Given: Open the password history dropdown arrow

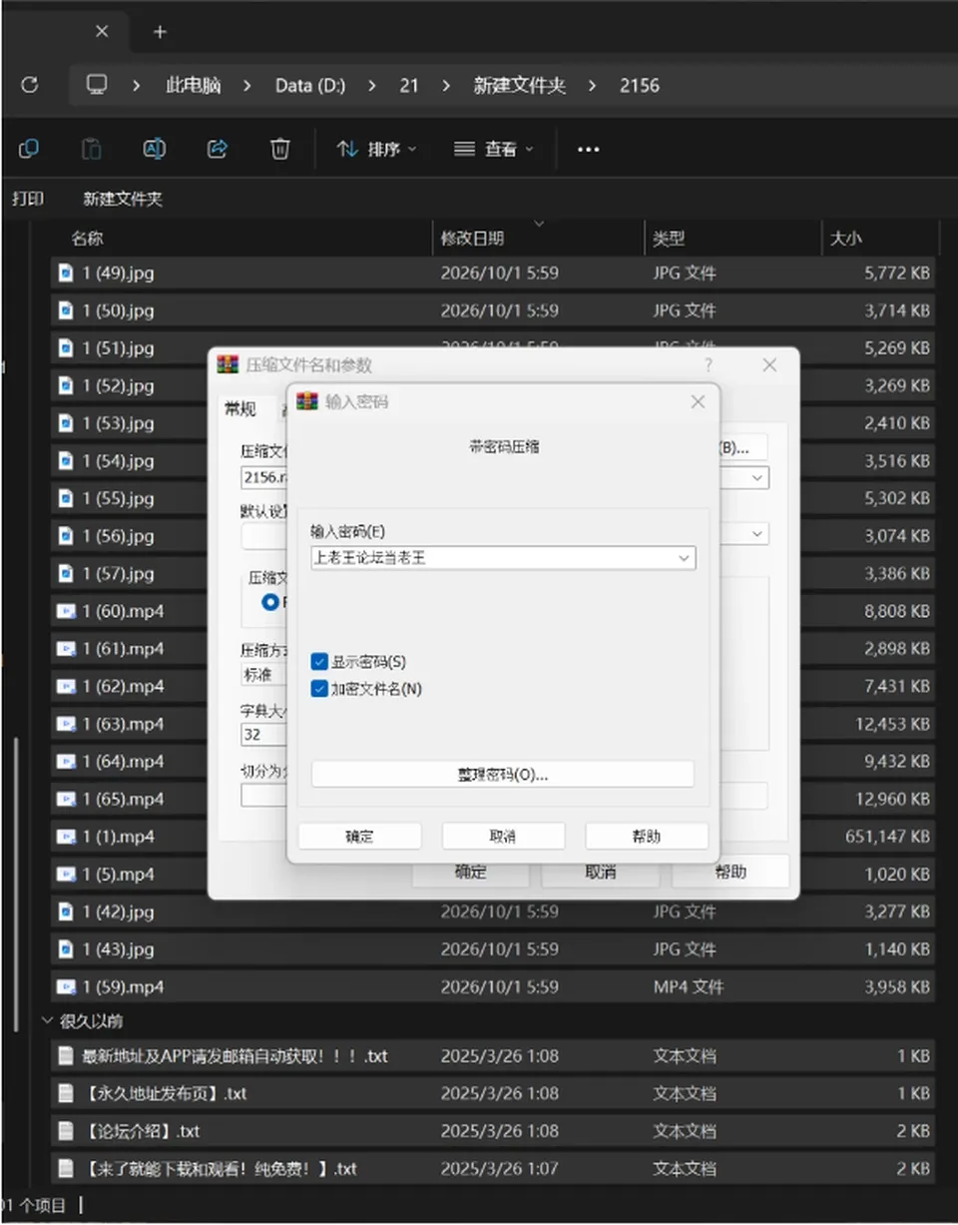Looking at the screenshot, I should pyautogui.click(x=685, y=558).
